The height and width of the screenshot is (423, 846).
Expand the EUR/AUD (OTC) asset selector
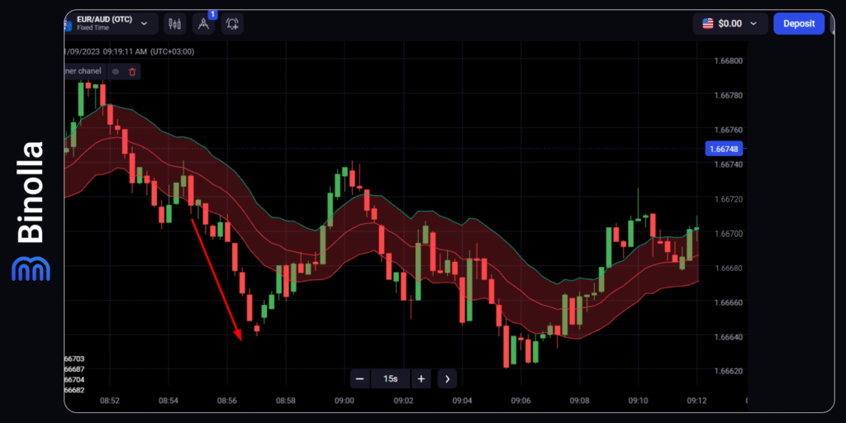point(107,24)
